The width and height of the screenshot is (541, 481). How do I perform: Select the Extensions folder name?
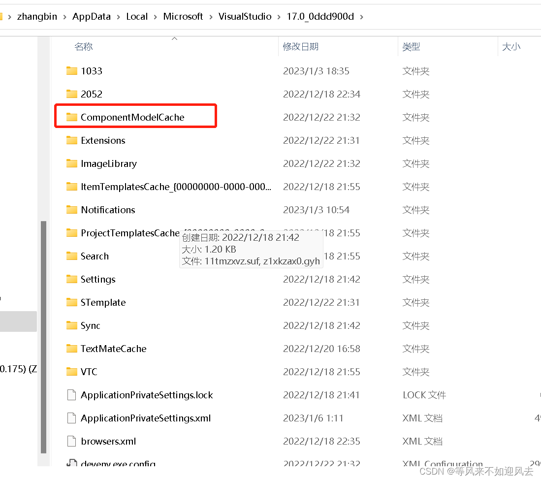[x=103, y=140]
